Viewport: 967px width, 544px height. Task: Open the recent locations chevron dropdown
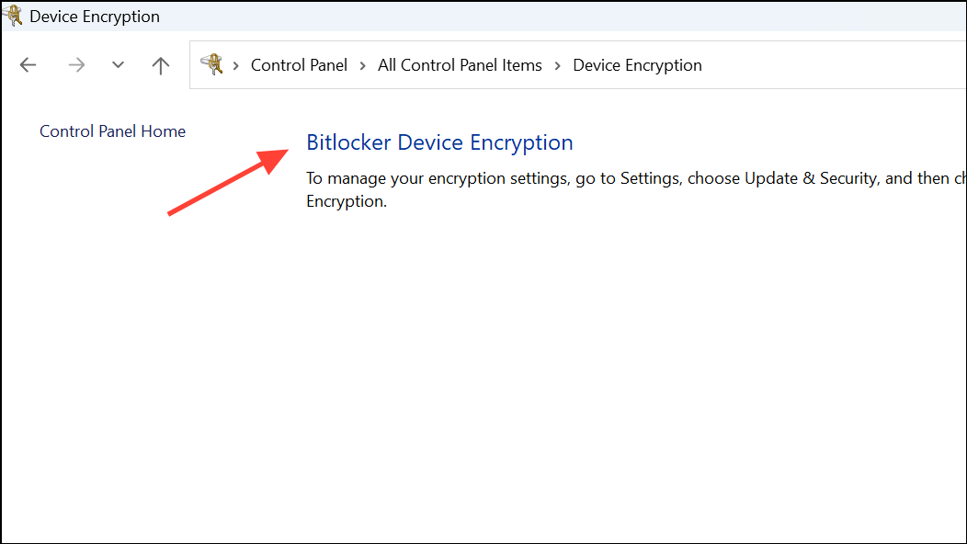pyautogui.click(x=118, y=64)
